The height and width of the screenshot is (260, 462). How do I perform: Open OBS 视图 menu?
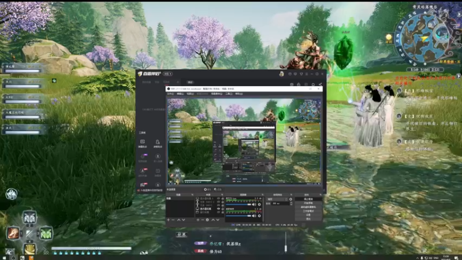tap(190, 94)
